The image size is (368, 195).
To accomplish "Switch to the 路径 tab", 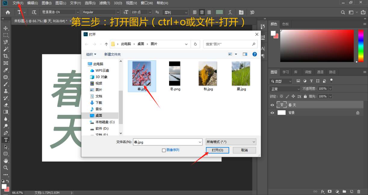I will pos(332,72).
